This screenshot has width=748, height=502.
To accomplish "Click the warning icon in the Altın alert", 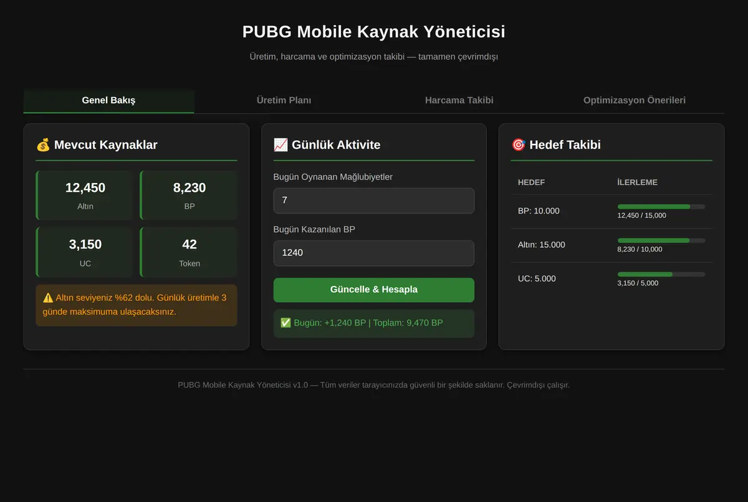I will (48, 298).
